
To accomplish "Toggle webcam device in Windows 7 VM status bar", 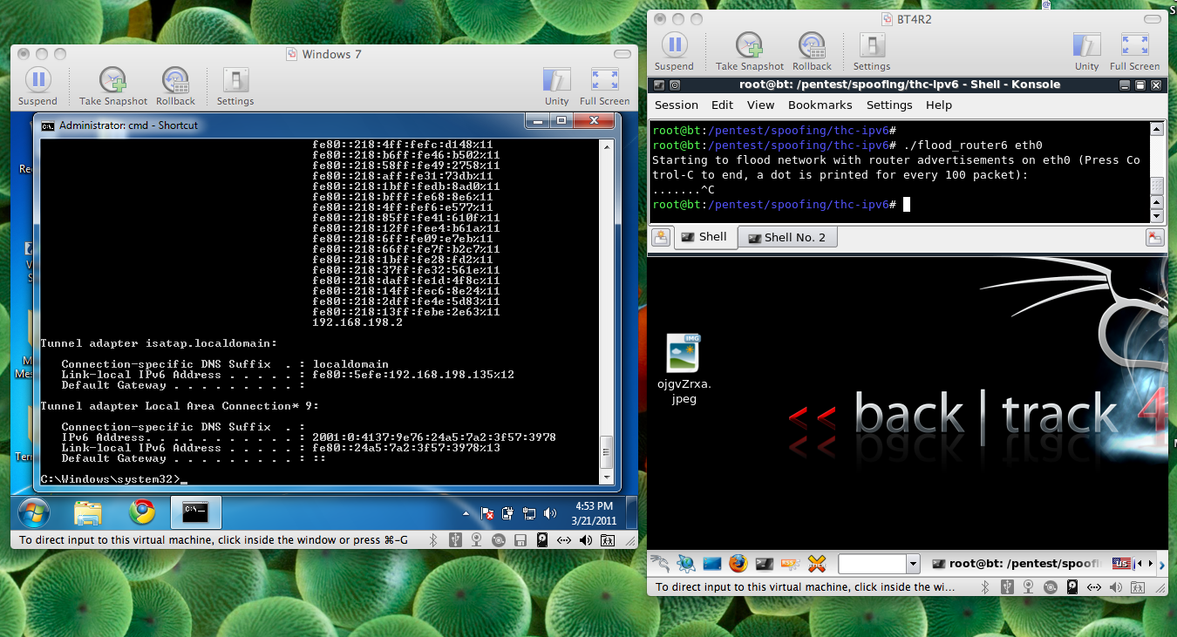I will pyautogui.click(x=477, y=540).
